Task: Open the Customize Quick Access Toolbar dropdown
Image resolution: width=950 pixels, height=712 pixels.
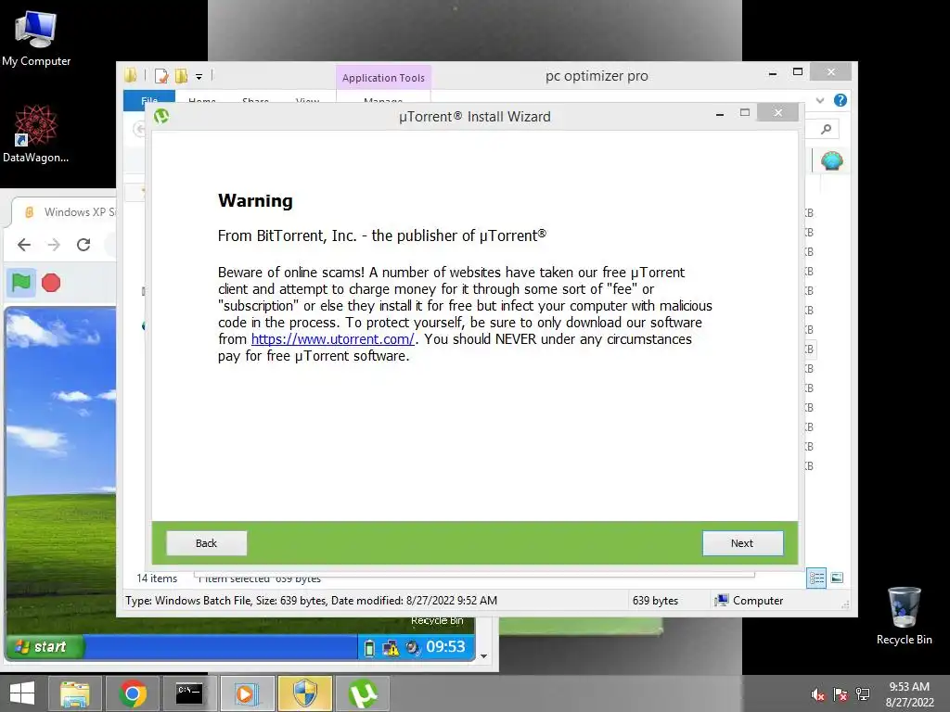Action: click(x=199, y=77)
